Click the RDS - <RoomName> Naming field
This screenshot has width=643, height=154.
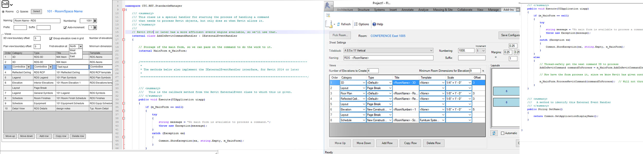(388, 58)
